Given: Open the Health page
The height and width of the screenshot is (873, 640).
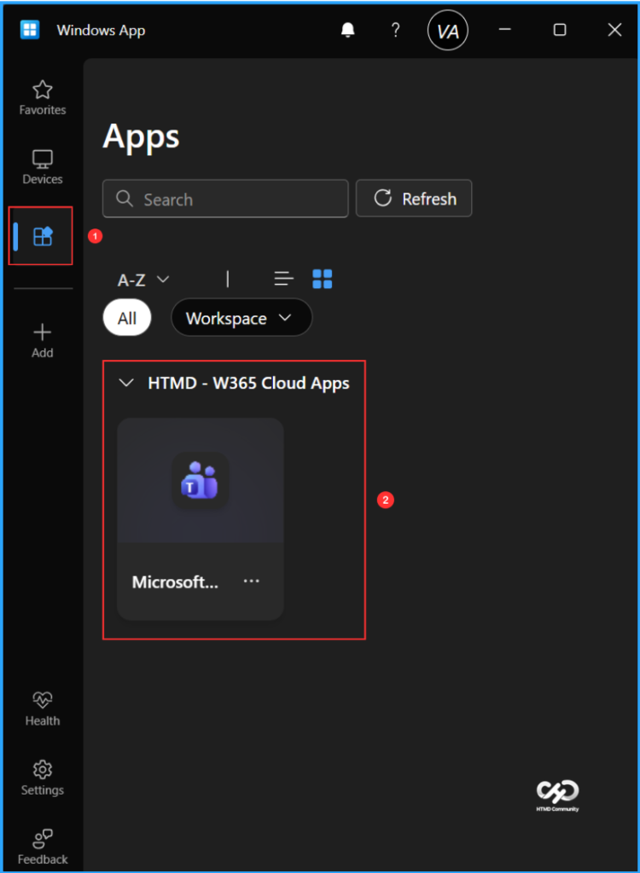Looking at the screenshot, I should (x=43, y=708).
